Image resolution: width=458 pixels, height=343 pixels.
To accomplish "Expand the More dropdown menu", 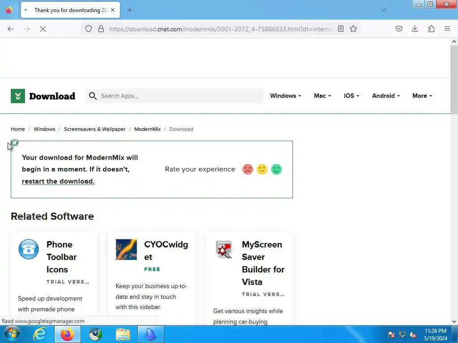I will point(422,96).
